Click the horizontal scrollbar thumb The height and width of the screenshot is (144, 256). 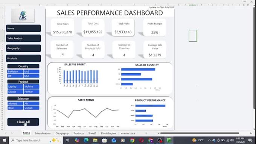click(x=200, y=133)
